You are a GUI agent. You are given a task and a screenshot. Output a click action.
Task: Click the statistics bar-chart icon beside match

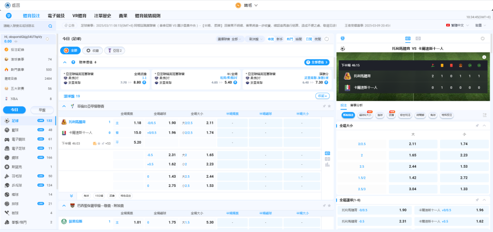pyautogui.click(x=328, y=164)
